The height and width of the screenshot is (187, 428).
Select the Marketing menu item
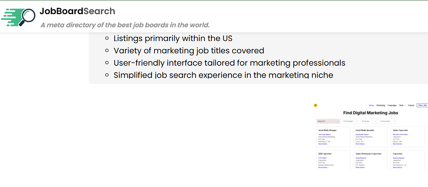coord(381,105)
